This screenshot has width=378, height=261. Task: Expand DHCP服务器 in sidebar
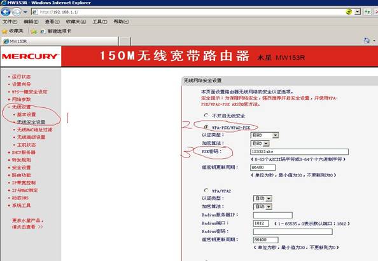click(x=24, y=152)
